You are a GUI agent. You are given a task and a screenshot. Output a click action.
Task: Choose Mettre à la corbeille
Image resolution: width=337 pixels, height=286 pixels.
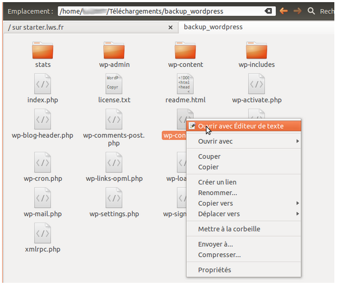pos(244,229)
